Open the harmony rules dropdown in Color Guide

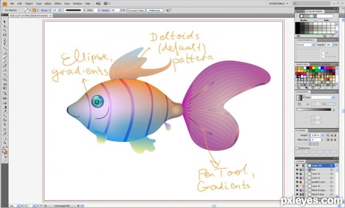click(x=333, y=16)
